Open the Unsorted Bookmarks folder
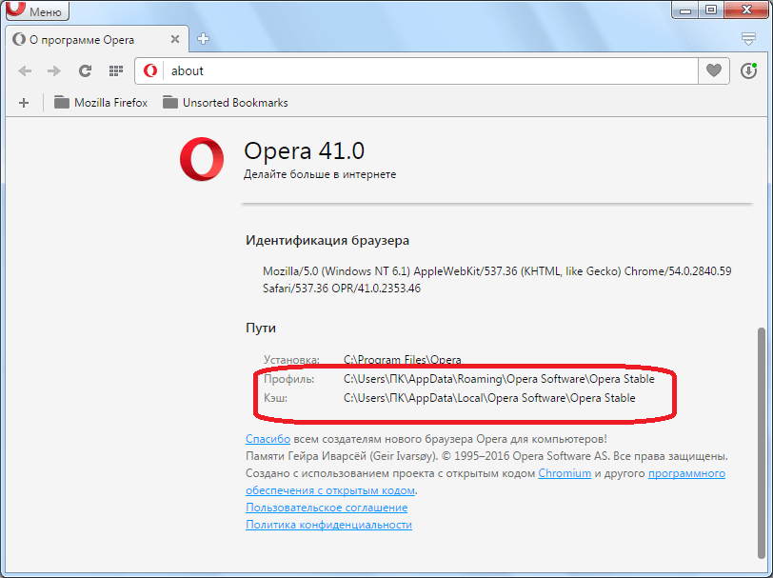773x578 pixels. 225,103
